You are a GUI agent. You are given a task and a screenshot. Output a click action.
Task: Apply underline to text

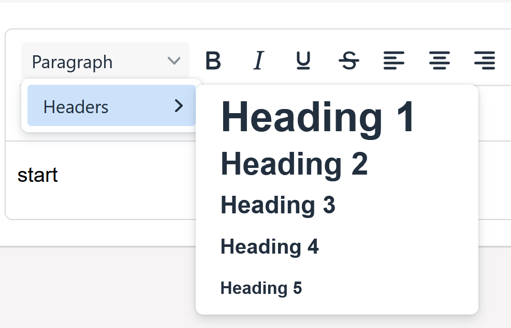click(303, 61)
